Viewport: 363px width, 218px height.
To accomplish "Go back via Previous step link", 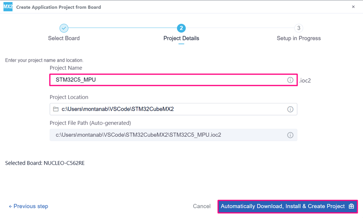I will click(x=28, y=206).
